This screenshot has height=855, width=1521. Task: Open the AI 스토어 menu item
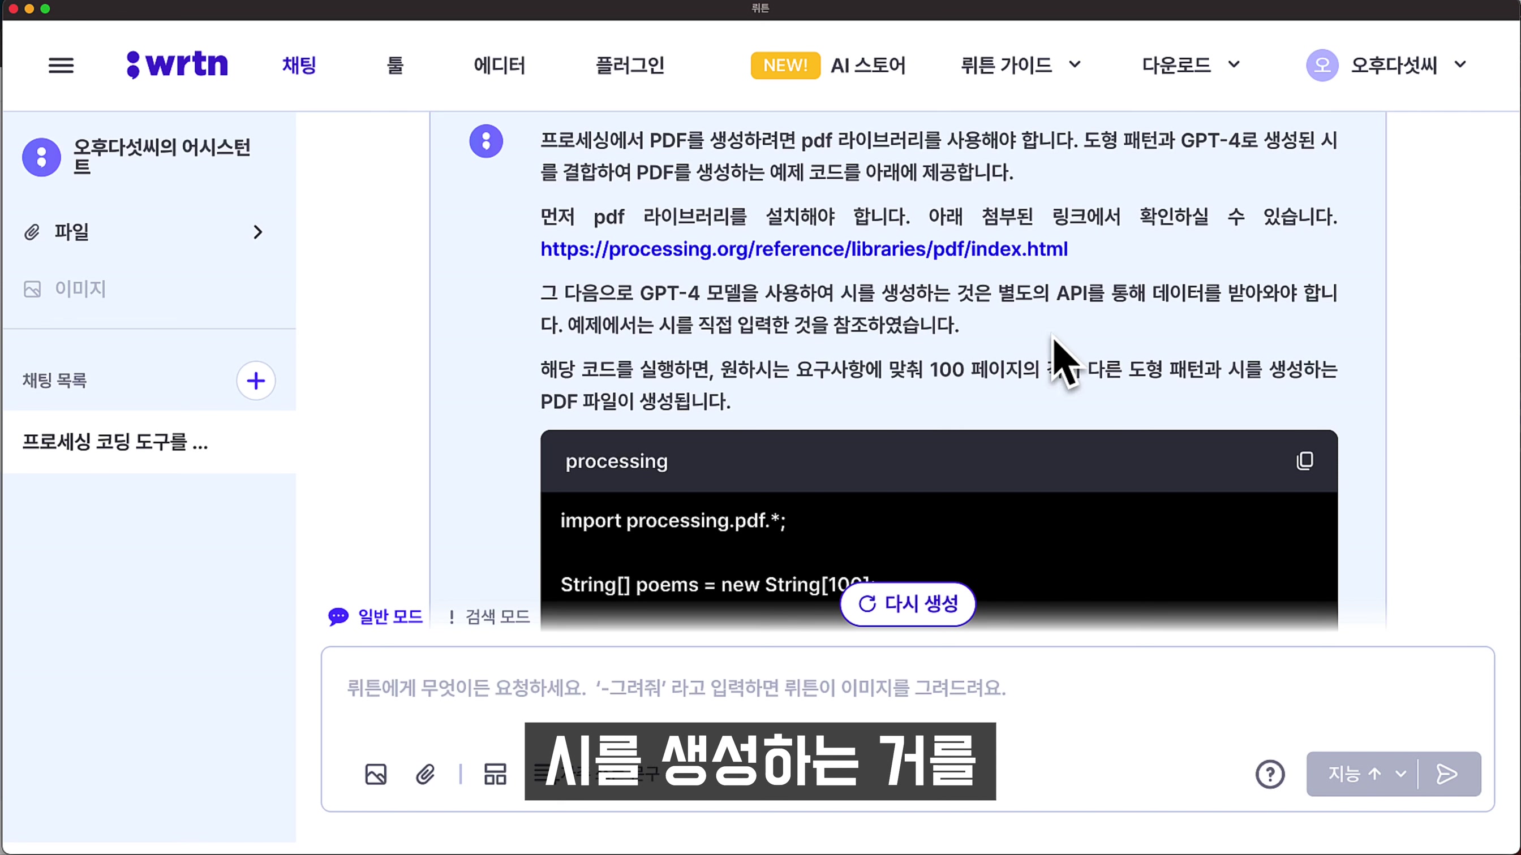(x=868, y=65)
